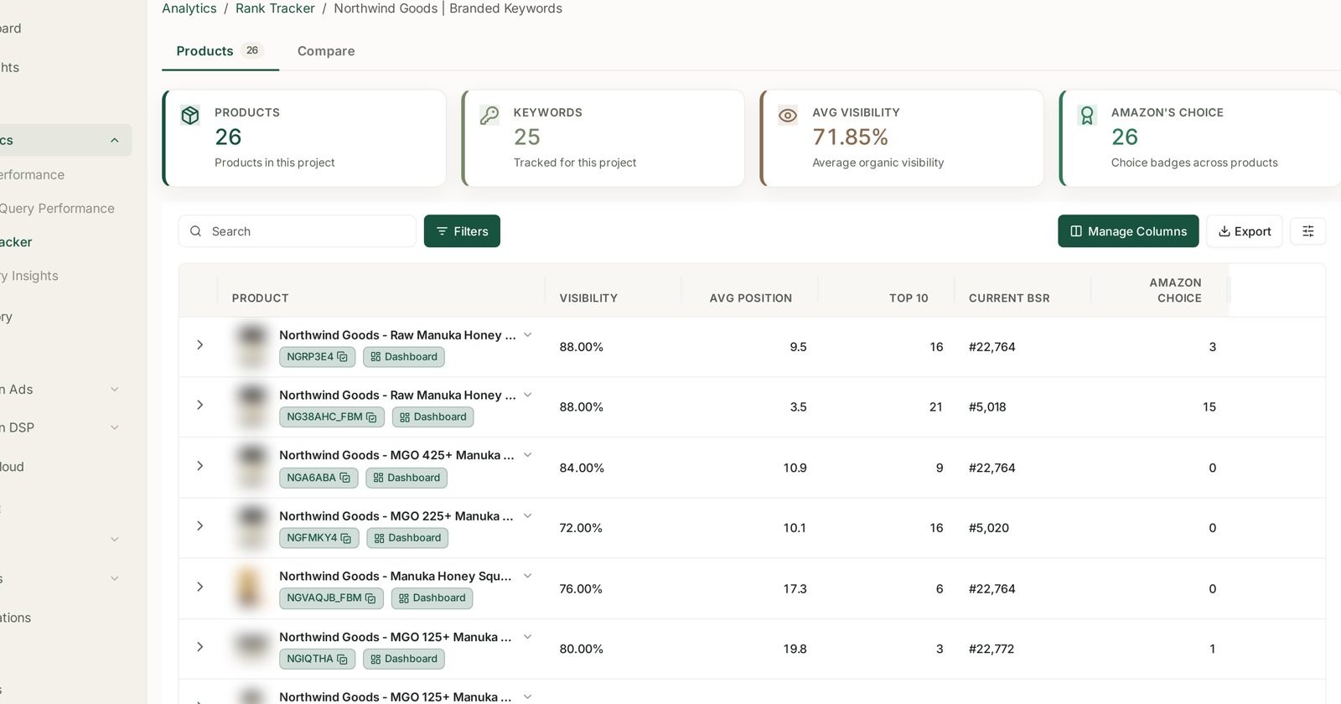1341x704 pixels.
Task: Click the Manuka Honey Squ... product thumbnail
Action: click(250, 588)
